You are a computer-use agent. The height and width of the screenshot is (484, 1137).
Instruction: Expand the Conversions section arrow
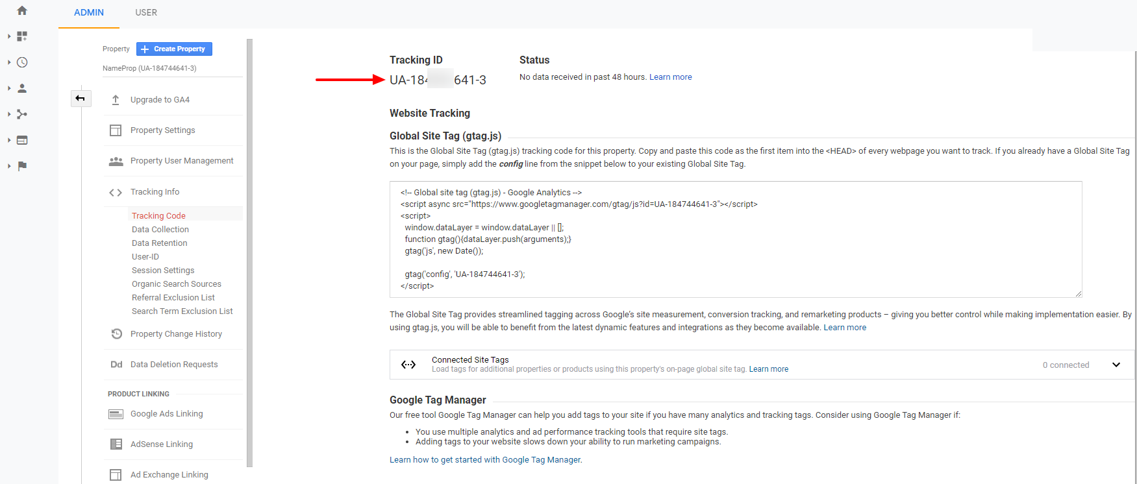pyautogui.click(x=8, y=166)
